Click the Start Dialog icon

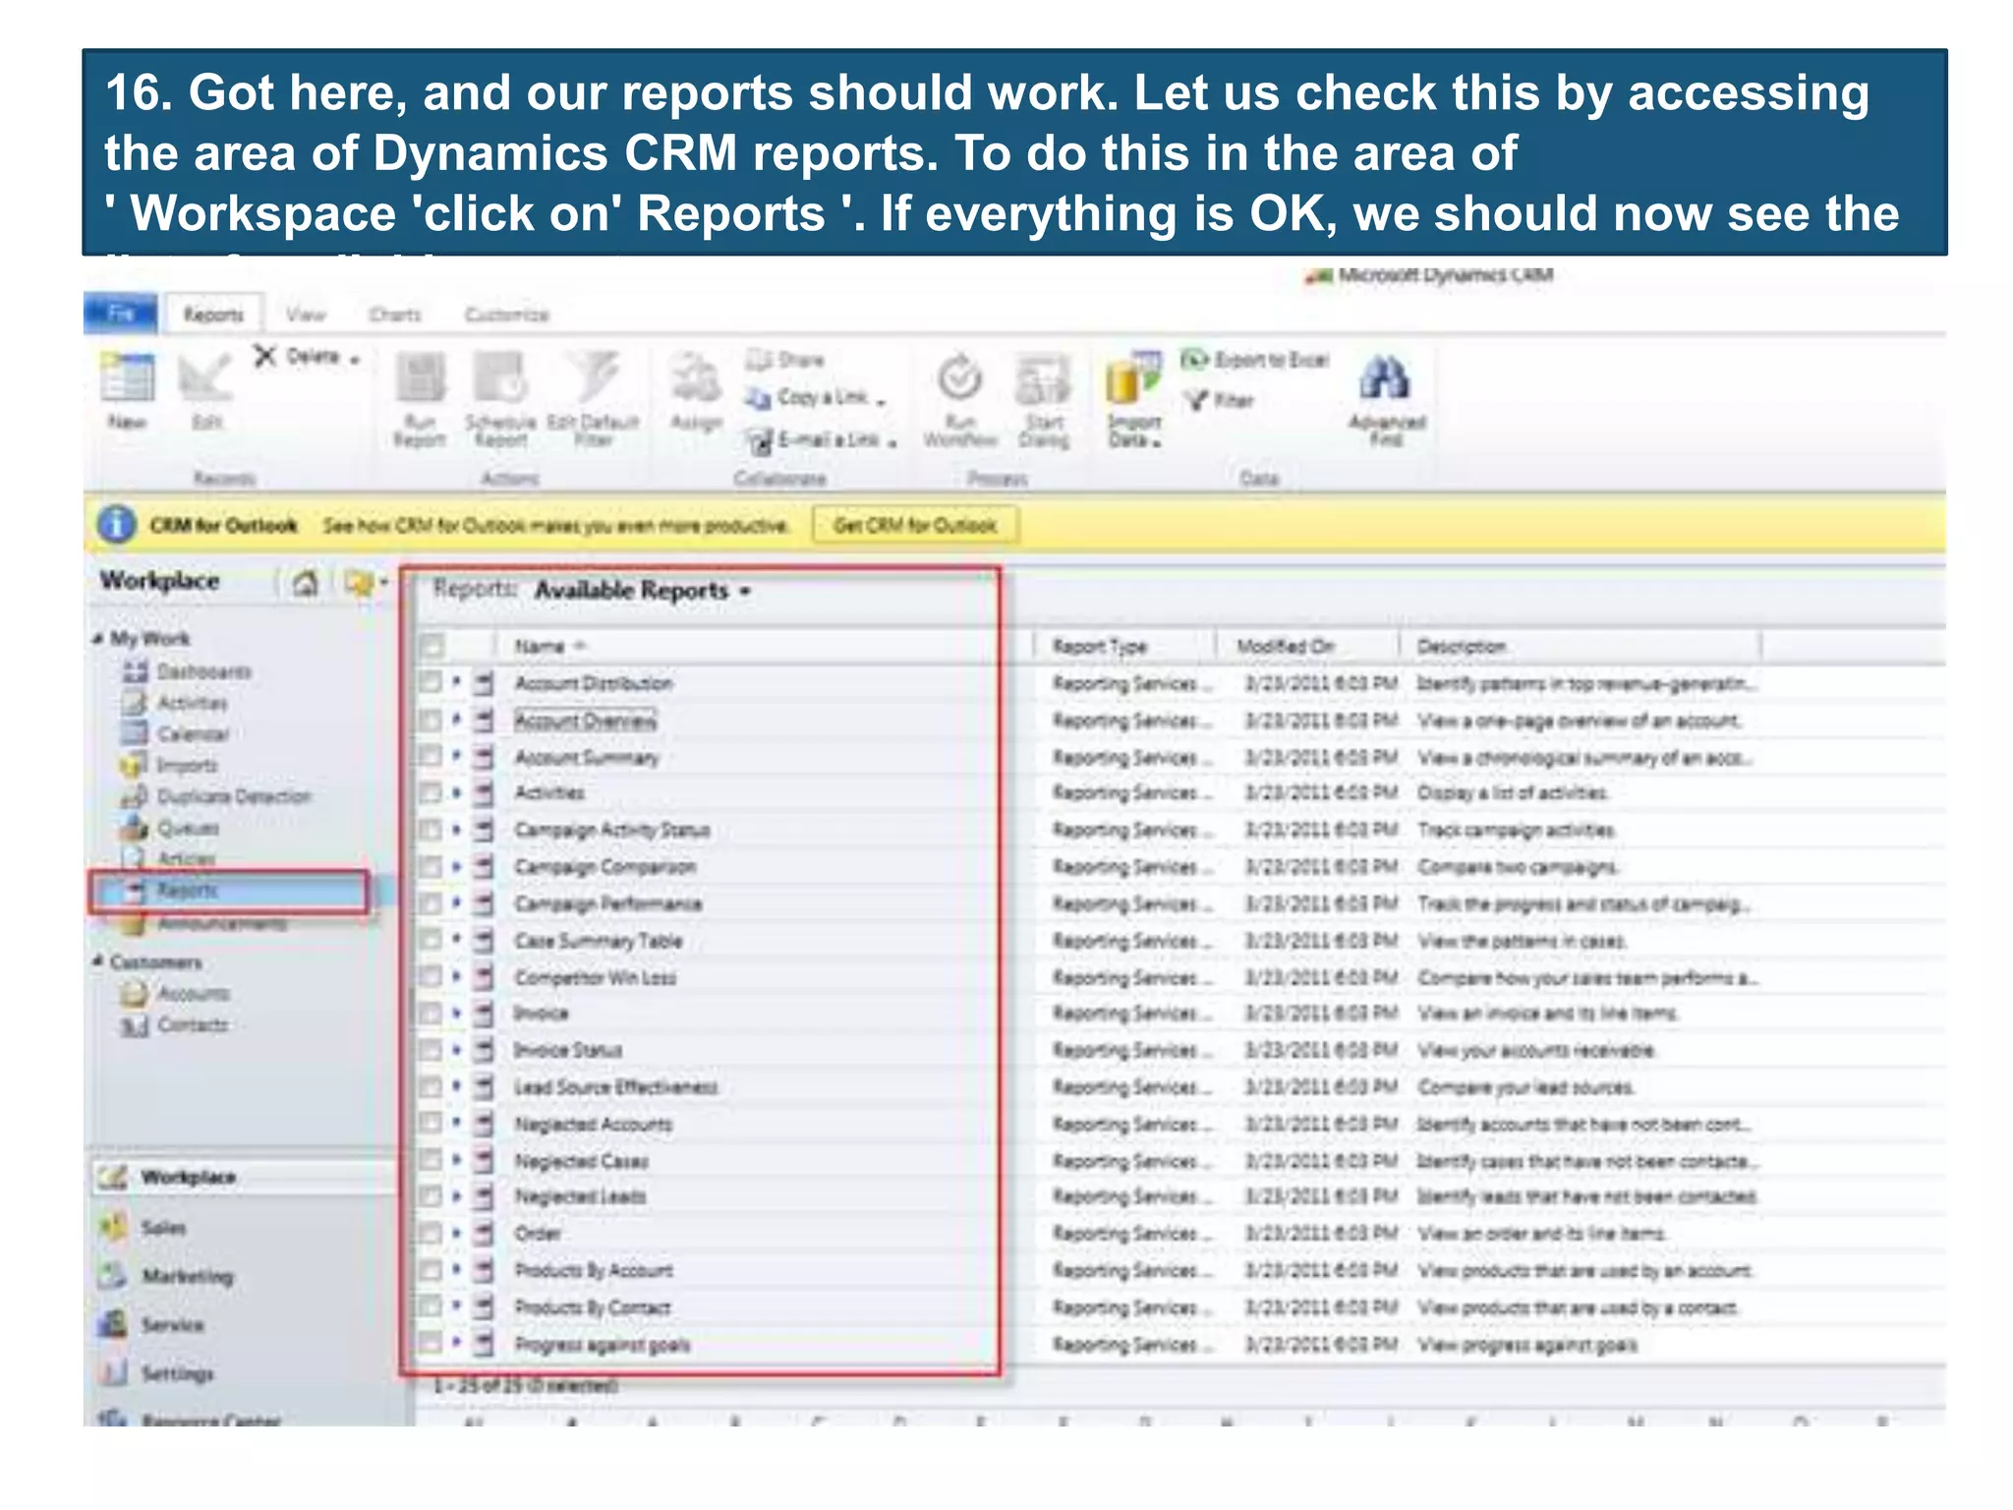(x=1043, y=378)
